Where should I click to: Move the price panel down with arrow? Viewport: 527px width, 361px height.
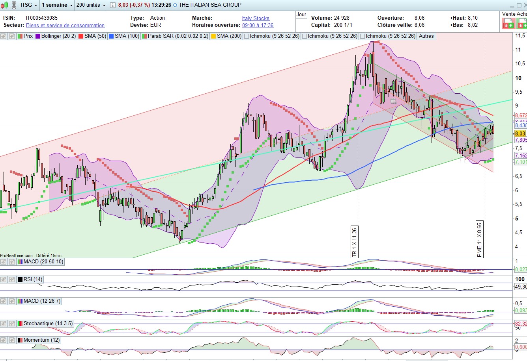click(x=4, y=36)
